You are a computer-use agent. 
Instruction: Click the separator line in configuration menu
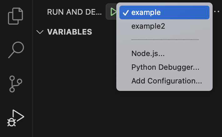165,40
